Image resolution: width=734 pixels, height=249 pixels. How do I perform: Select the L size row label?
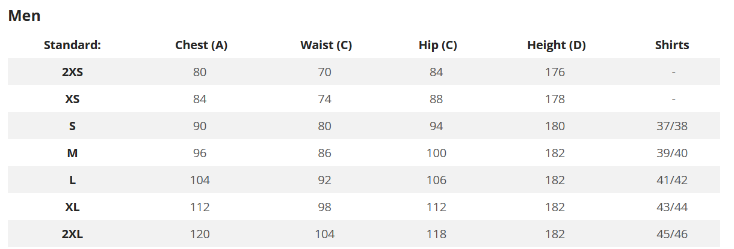tap(72, 180)
